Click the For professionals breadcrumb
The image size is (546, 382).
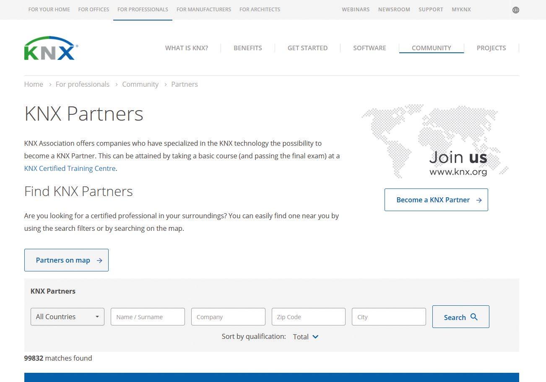coord(83,84)
